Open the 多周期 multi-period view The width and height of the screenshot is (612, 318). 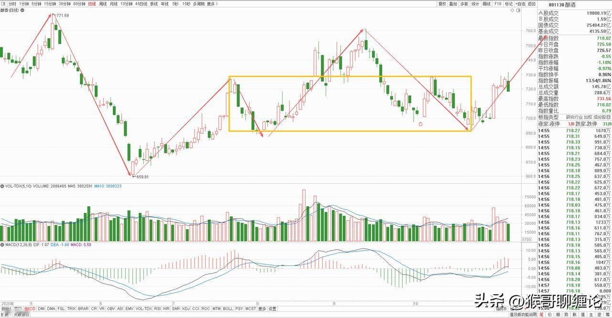point(198,4)
